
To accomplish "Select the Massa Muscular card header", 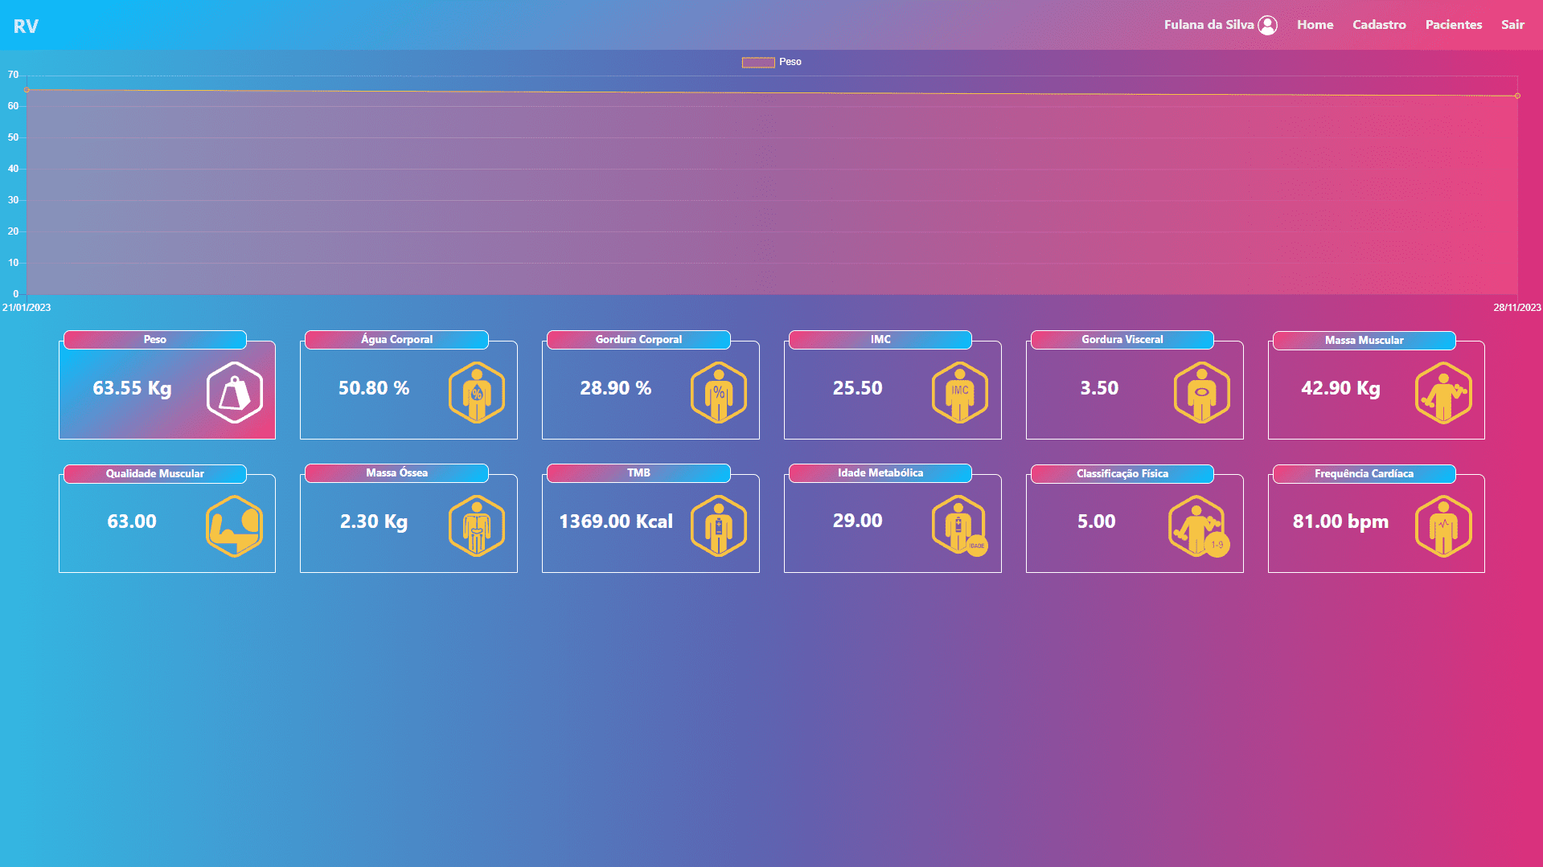I will pyautogui.click(x=1364, y=341).
